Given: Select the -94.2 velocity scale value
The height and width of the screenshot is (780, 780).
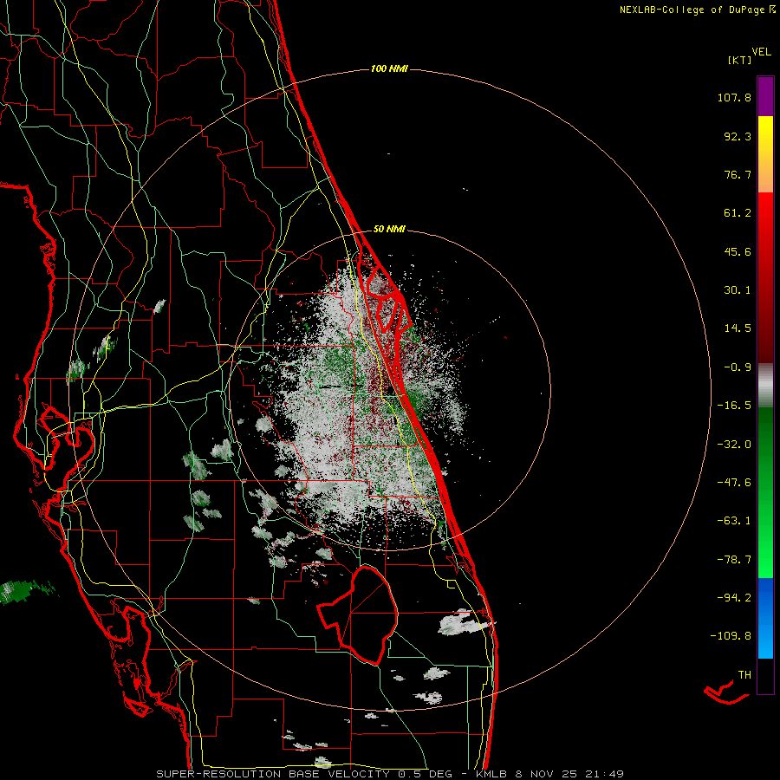Looking at the screenshot, I should click(x=734, y=597).
